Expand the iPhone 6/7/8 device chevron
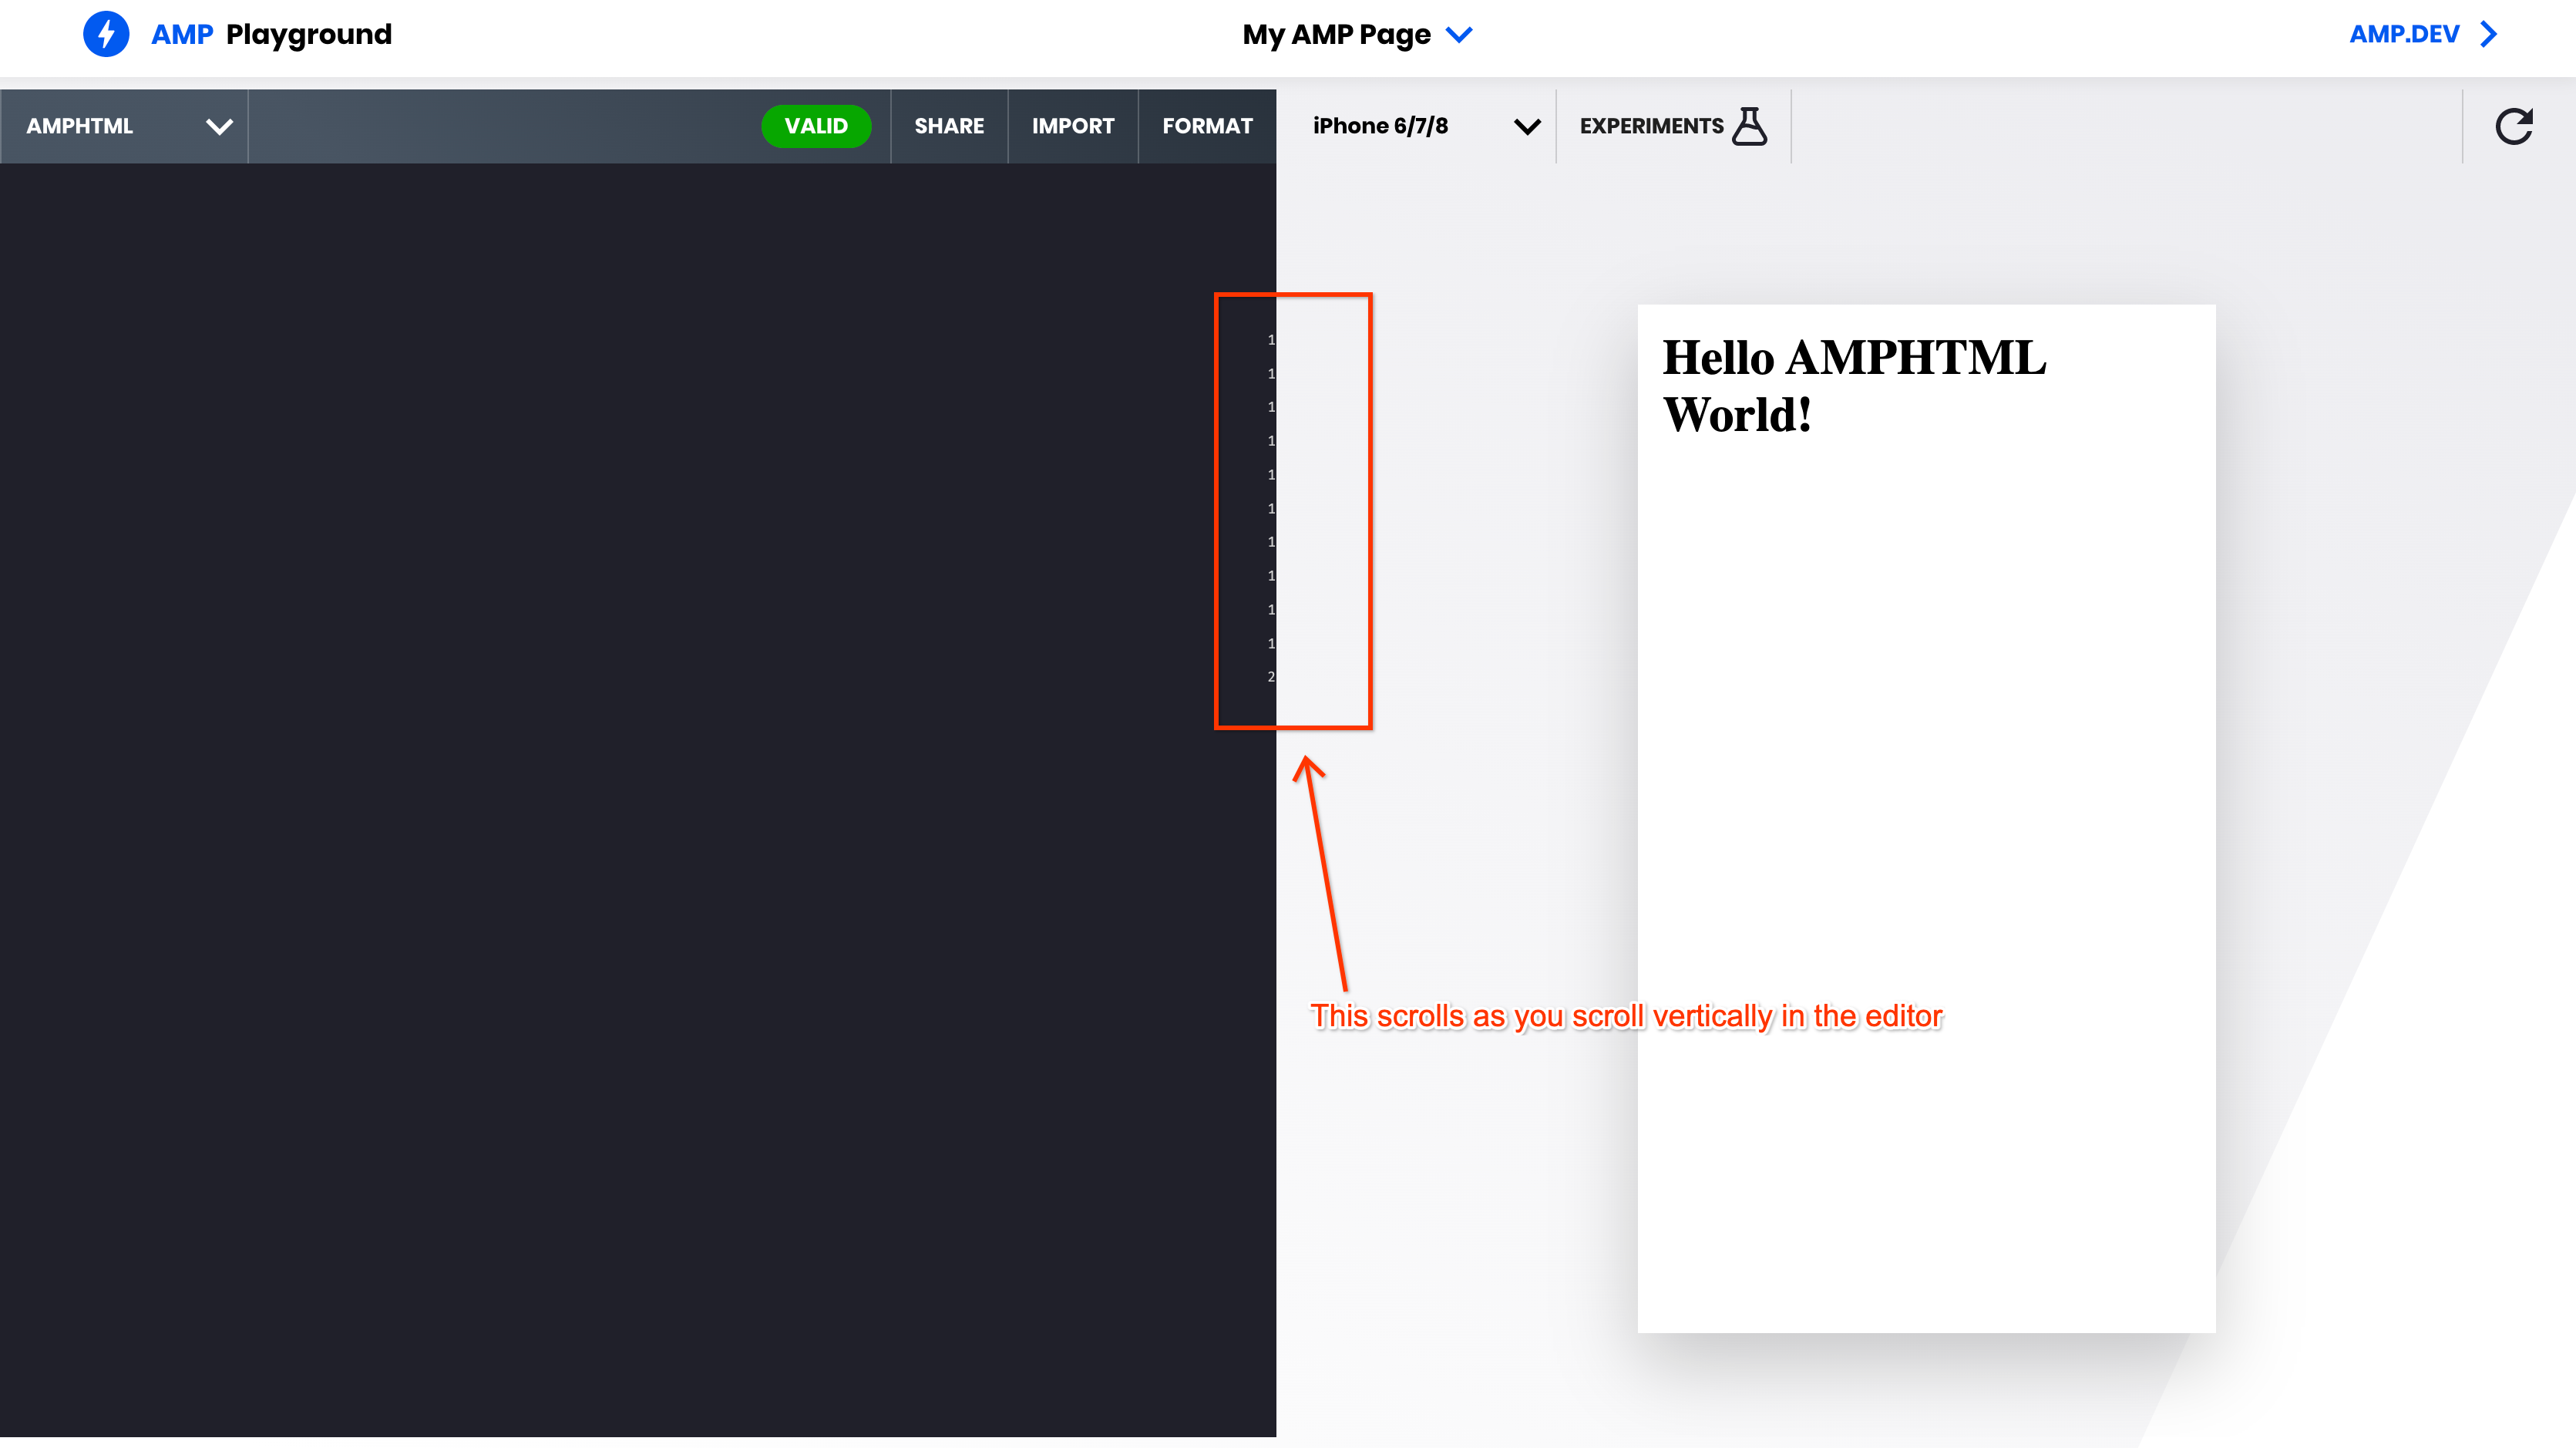 click(x=1526, y=127)
